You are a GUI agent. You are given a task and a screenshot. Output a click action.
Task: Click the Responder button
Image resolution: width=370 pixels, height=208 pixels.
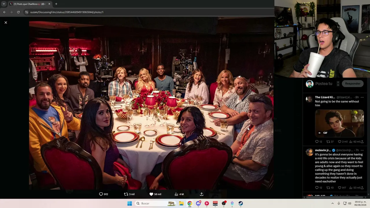point(353,83)
